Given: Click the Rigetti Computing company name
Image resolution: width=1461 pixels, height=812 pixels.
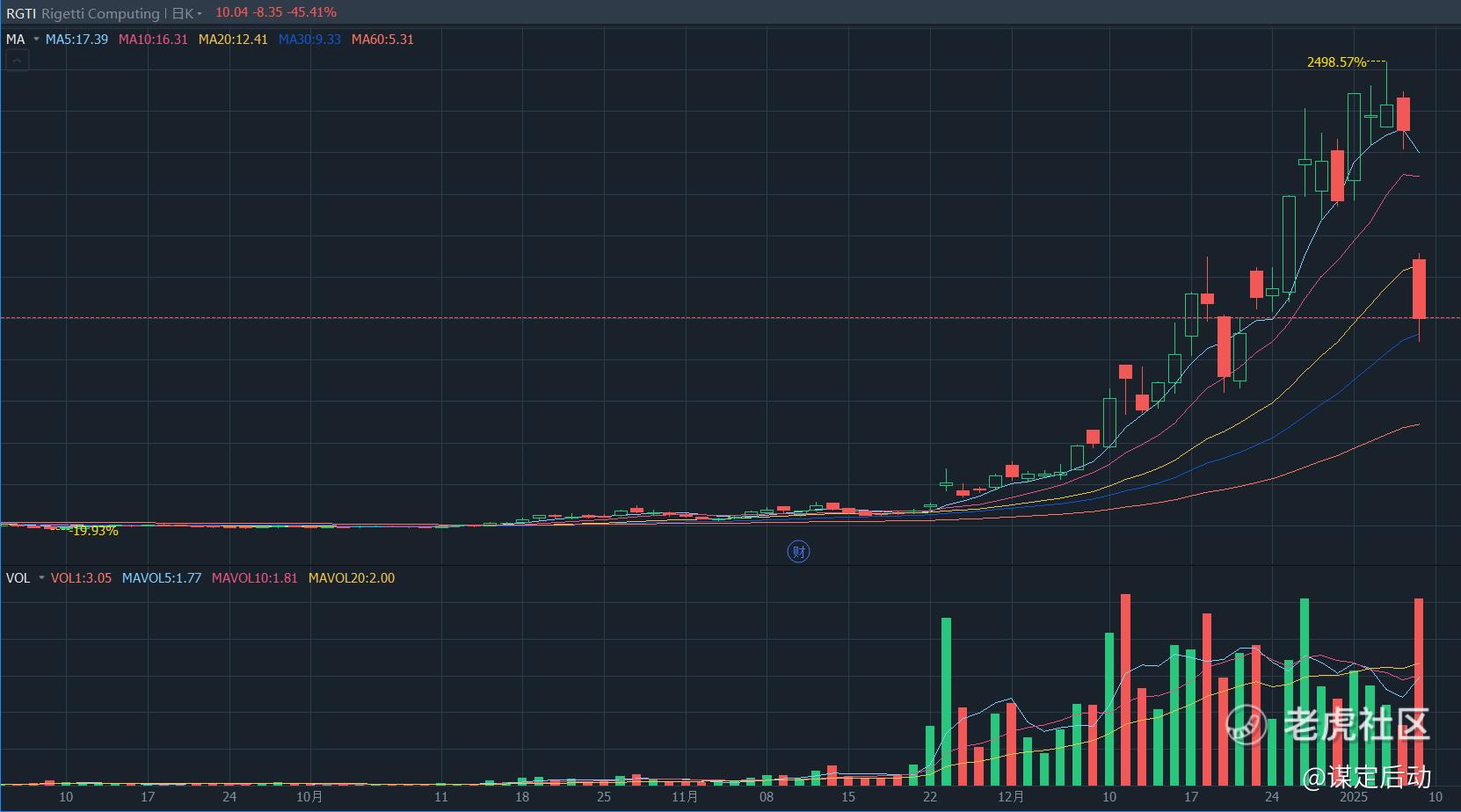Looking at the screenshot, I should (x=100, y=13).
